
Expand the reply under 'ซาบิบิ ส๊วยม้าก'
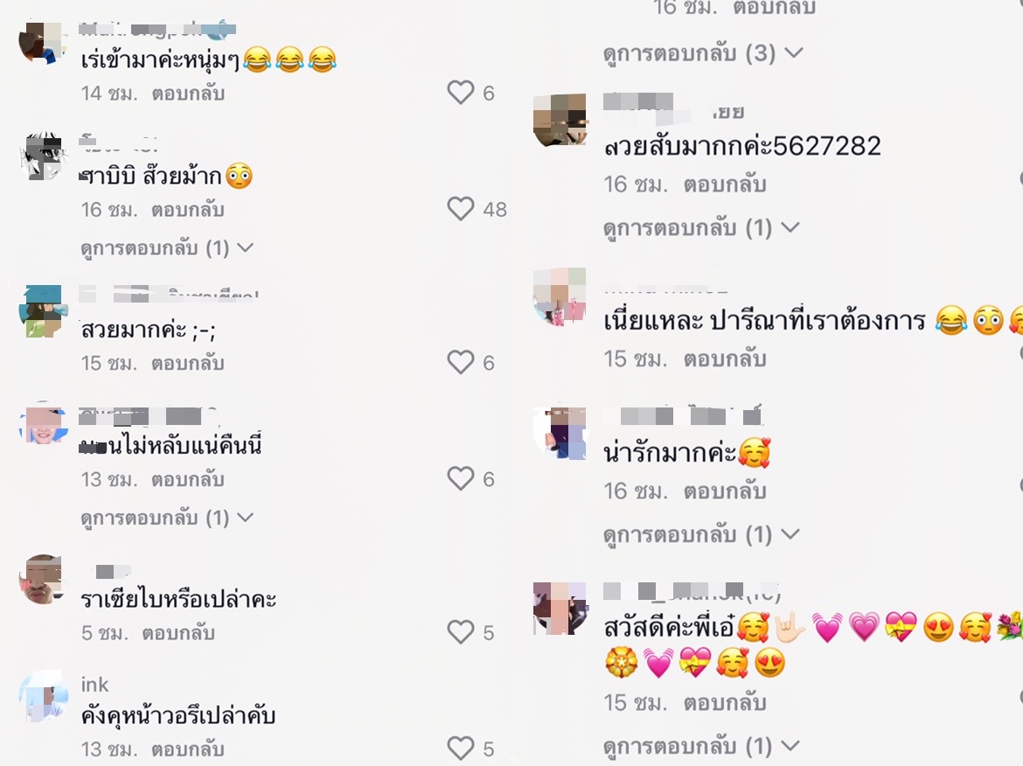(167, 248)
